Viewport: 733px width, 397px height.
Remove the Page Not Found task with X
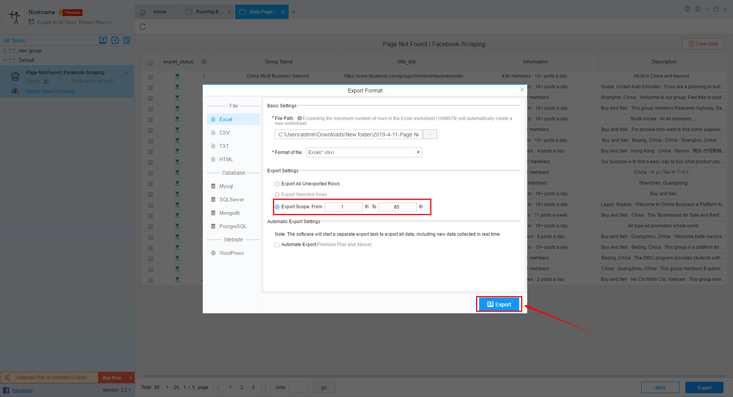click(126, 73)
